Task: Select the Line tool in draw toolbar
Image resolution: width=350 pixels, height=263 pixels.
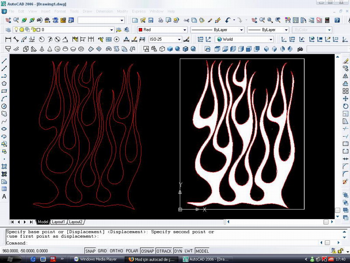Action: pyautogui.click(x=4, y=61)
